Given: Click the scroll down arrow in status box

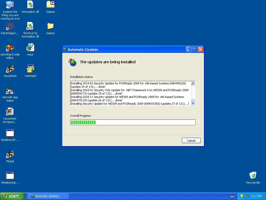Looking at the screenshot, I should (x=193, y=103).
